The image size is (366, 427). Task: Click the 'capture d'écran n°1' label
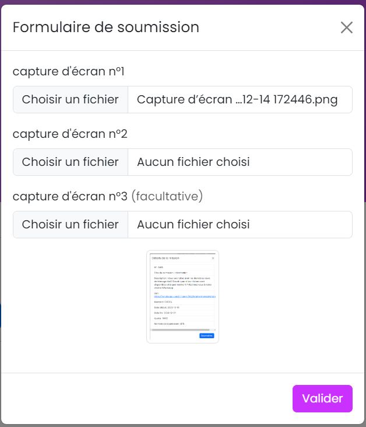(69, 71)
